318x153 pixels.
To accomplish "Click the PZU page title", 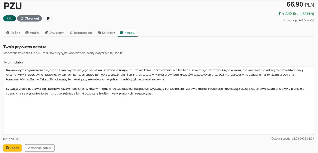I will point(12,6).
